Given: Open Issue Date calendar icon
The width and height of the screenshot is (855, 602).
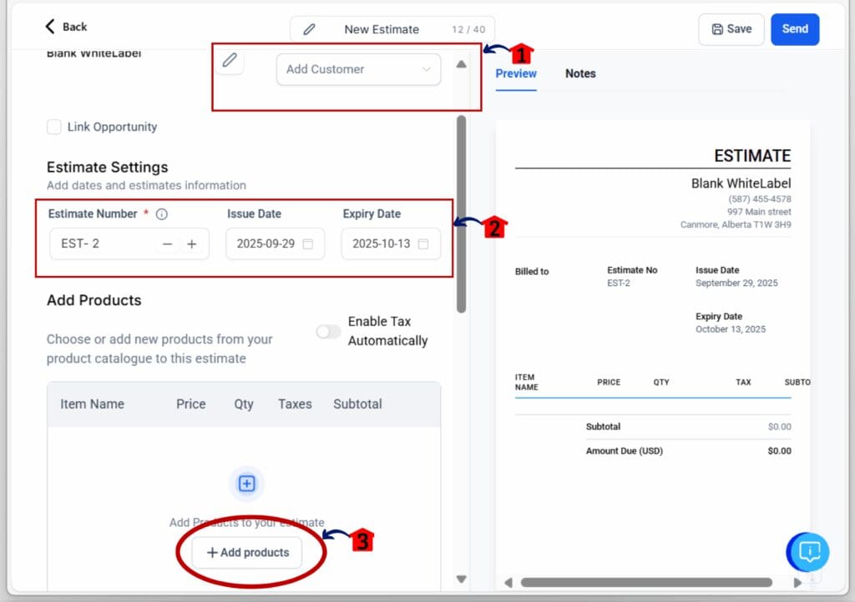Looking at the screenshot, I should 308,244.
